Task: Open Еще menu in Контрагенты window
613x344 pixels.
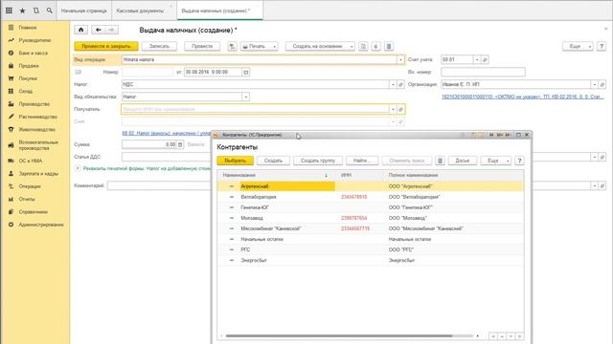Action: click(496, 161)
